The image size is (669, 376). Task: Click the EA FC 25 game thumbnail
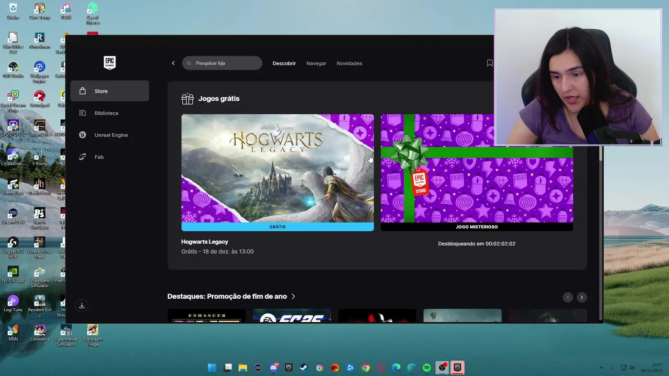click(292, 316)
